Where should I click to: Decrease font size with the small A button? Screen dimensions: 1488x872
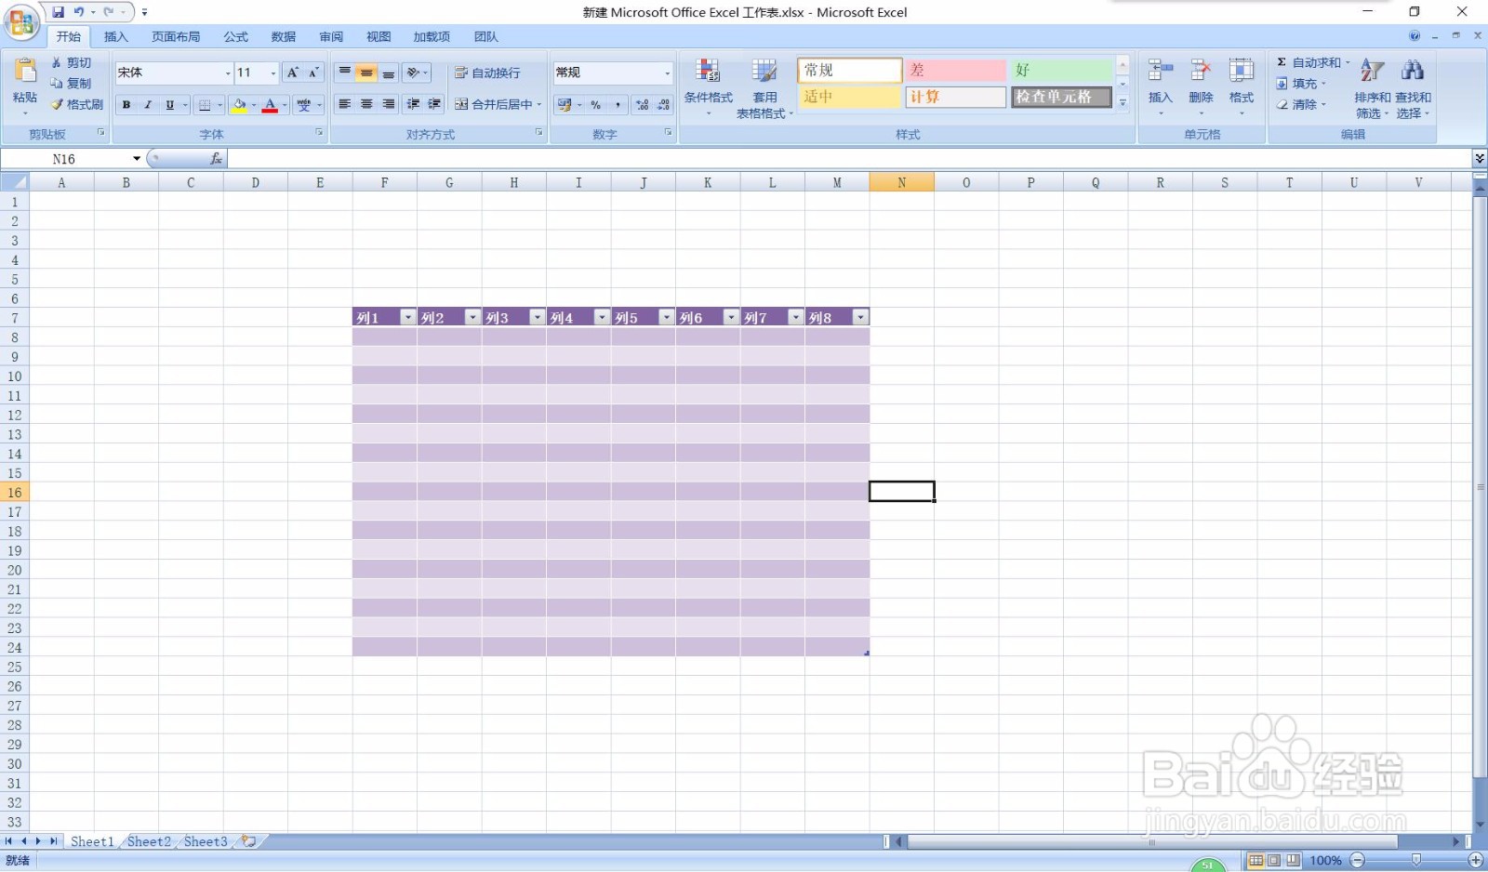pyautogui.click(x=313, y=73)
